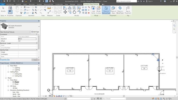Click the Load Family button
This screenshot has height=100, width=178.
[x=93, y=10]
